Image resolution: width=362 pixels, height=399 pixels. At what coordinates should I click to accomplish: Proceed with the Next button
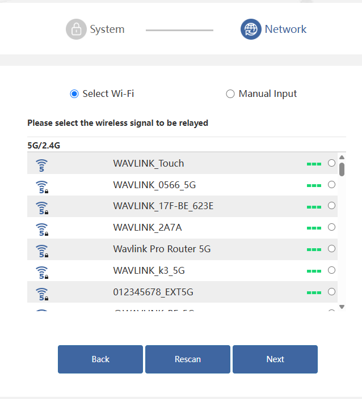click(275, 359)
